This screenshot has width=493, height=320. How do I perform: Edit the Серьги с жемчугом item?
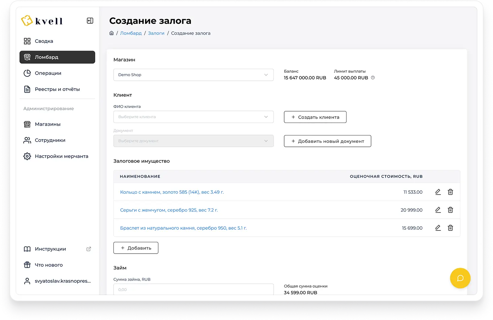438,210
